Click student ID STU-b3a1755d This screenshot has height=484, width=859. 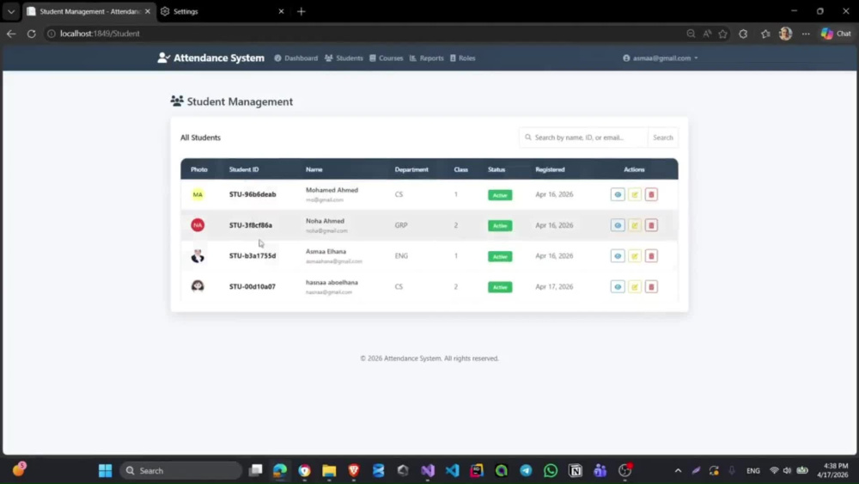(x=253, y=256)
